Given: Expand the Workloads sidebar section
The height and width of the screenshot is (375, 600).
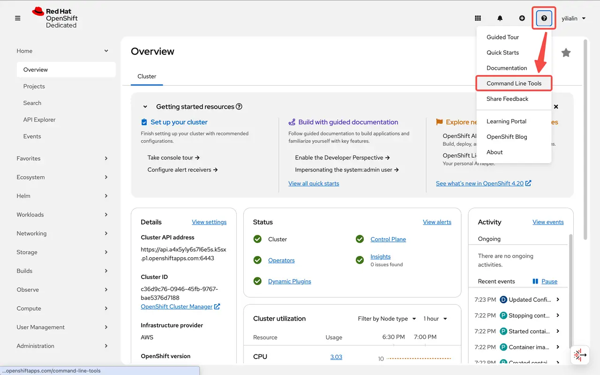Looking at the screenshot, I should coord(30,214).
